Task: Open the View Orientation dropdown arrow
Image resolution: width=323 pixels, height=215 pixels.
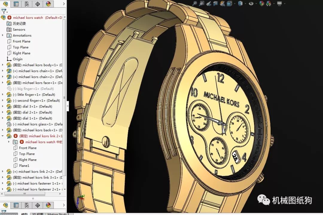Action: 234,4
